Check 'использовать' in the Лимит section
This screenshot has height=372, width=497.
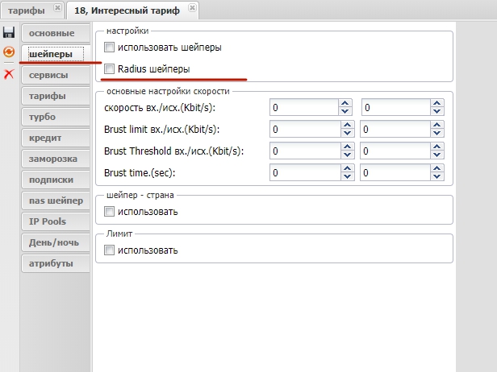[110, 250]
